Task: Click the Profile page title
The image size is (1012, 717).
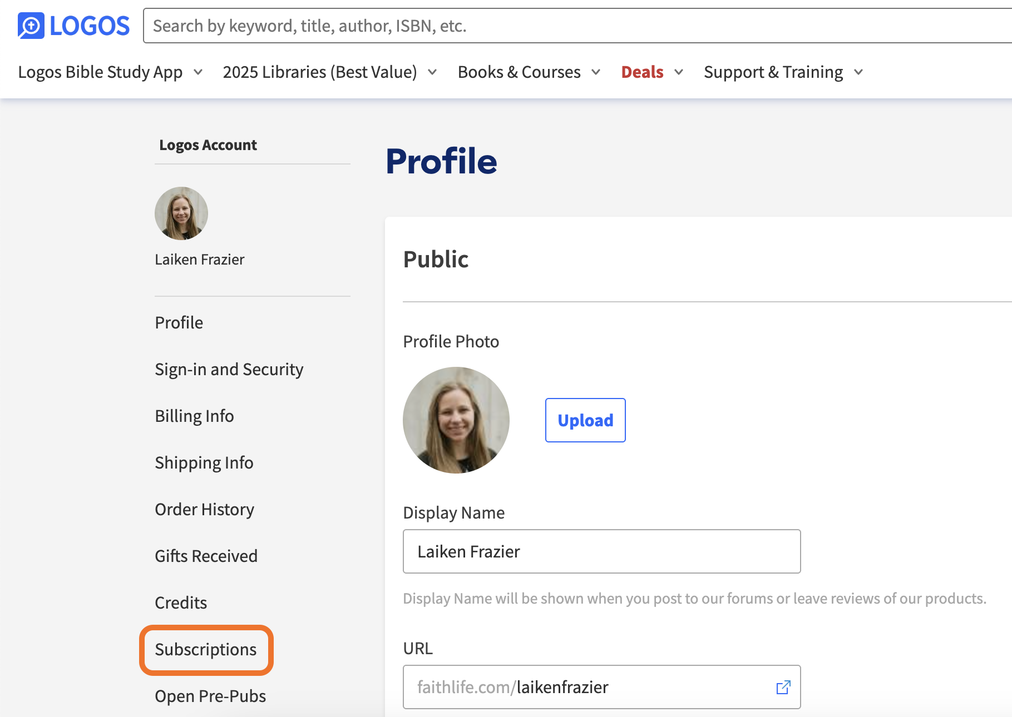Action: pos(441,161)
